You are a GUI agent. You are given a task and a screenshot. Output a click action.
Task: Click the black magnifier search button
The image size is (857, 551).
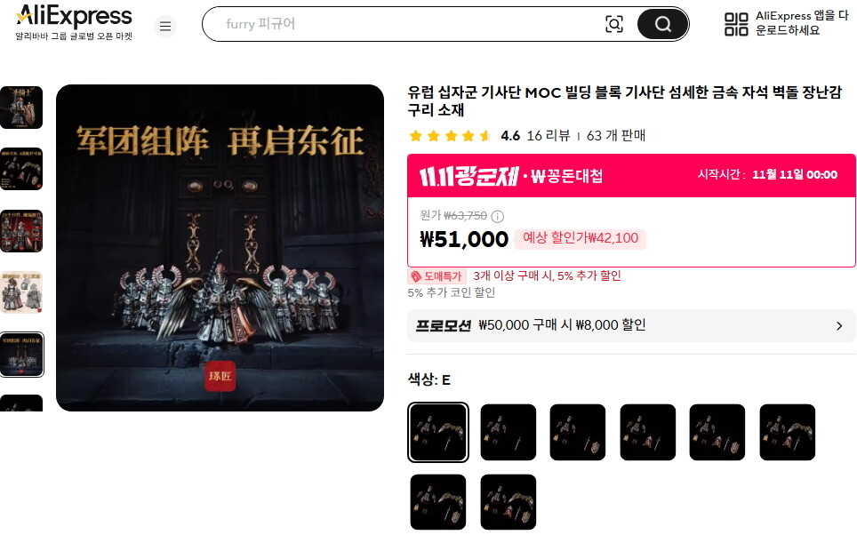tap(662, 24)
